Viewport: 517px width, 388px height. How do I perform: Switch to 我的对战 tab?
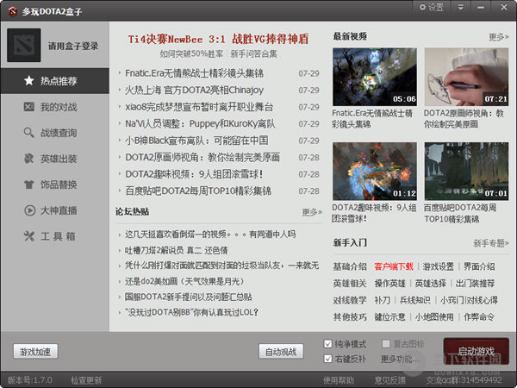coord(55,107)
